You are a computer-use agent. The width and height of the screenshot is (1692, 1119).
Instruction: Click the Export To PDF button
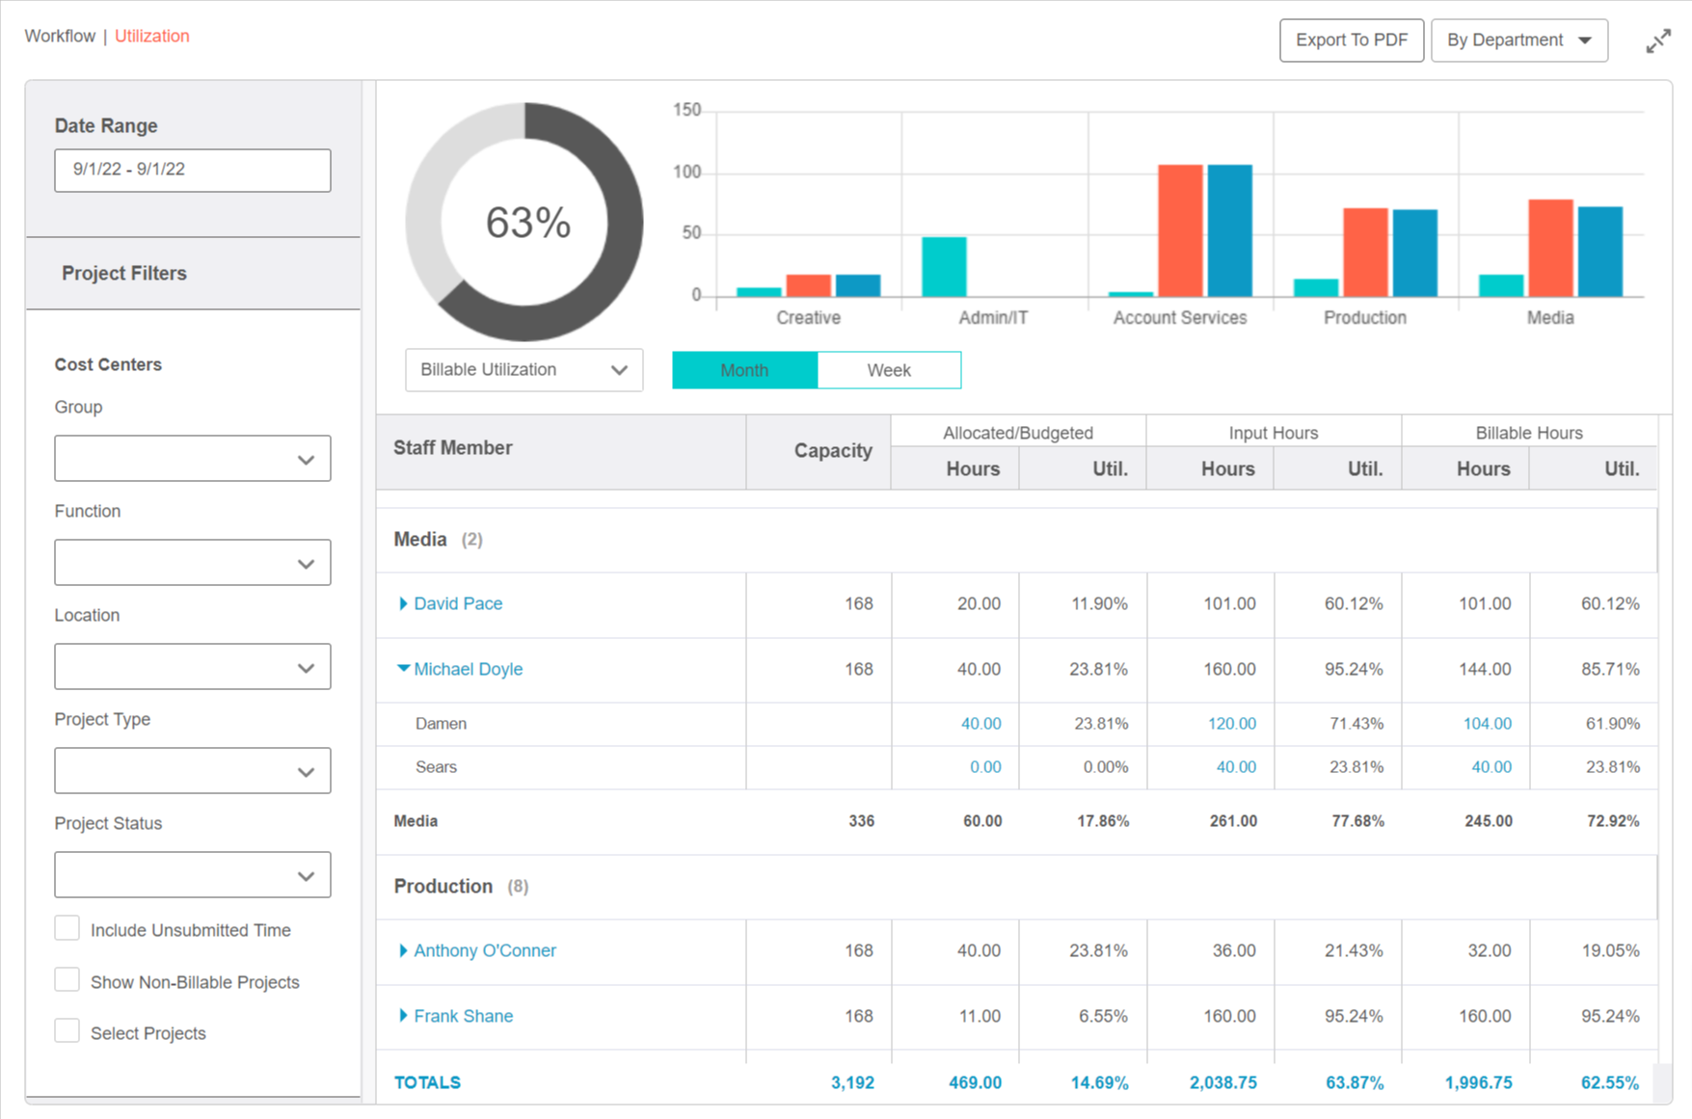[x=1351, y=40]
